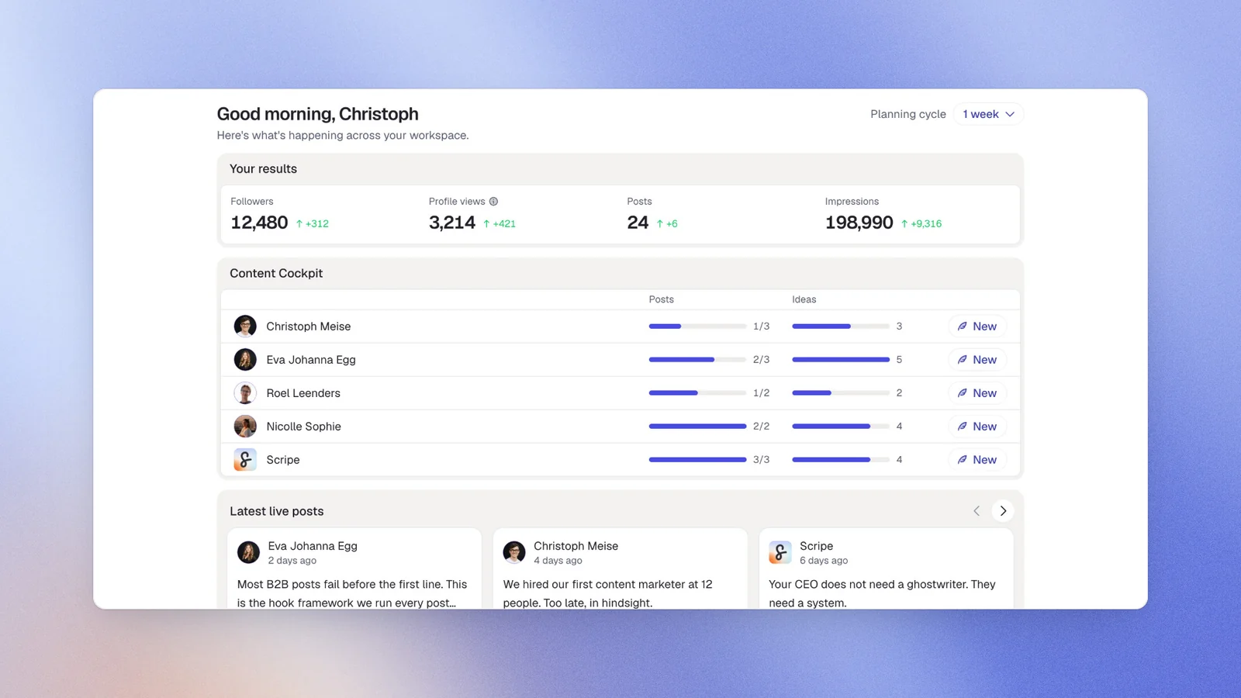Click Eva Johanna Egg's posts progress bar
This screenshot has width=1241, height=698.
[697, 360]
